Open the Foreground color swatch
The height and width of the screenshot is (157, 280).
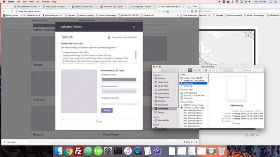tap(119, 80)
